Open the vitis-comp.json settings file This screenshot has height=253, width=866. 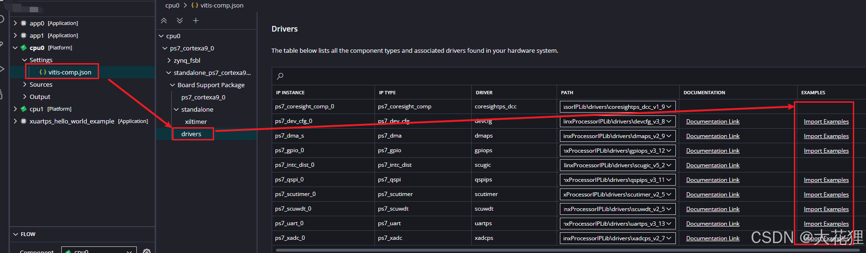(69, 72)
